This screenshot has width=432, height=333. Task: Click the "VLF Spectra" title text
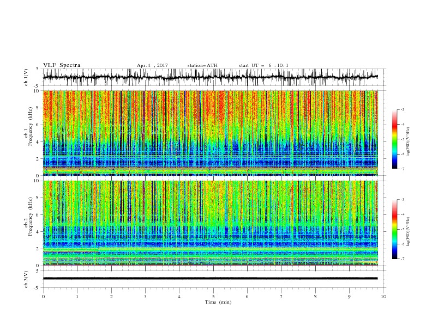tap(62, 65)
